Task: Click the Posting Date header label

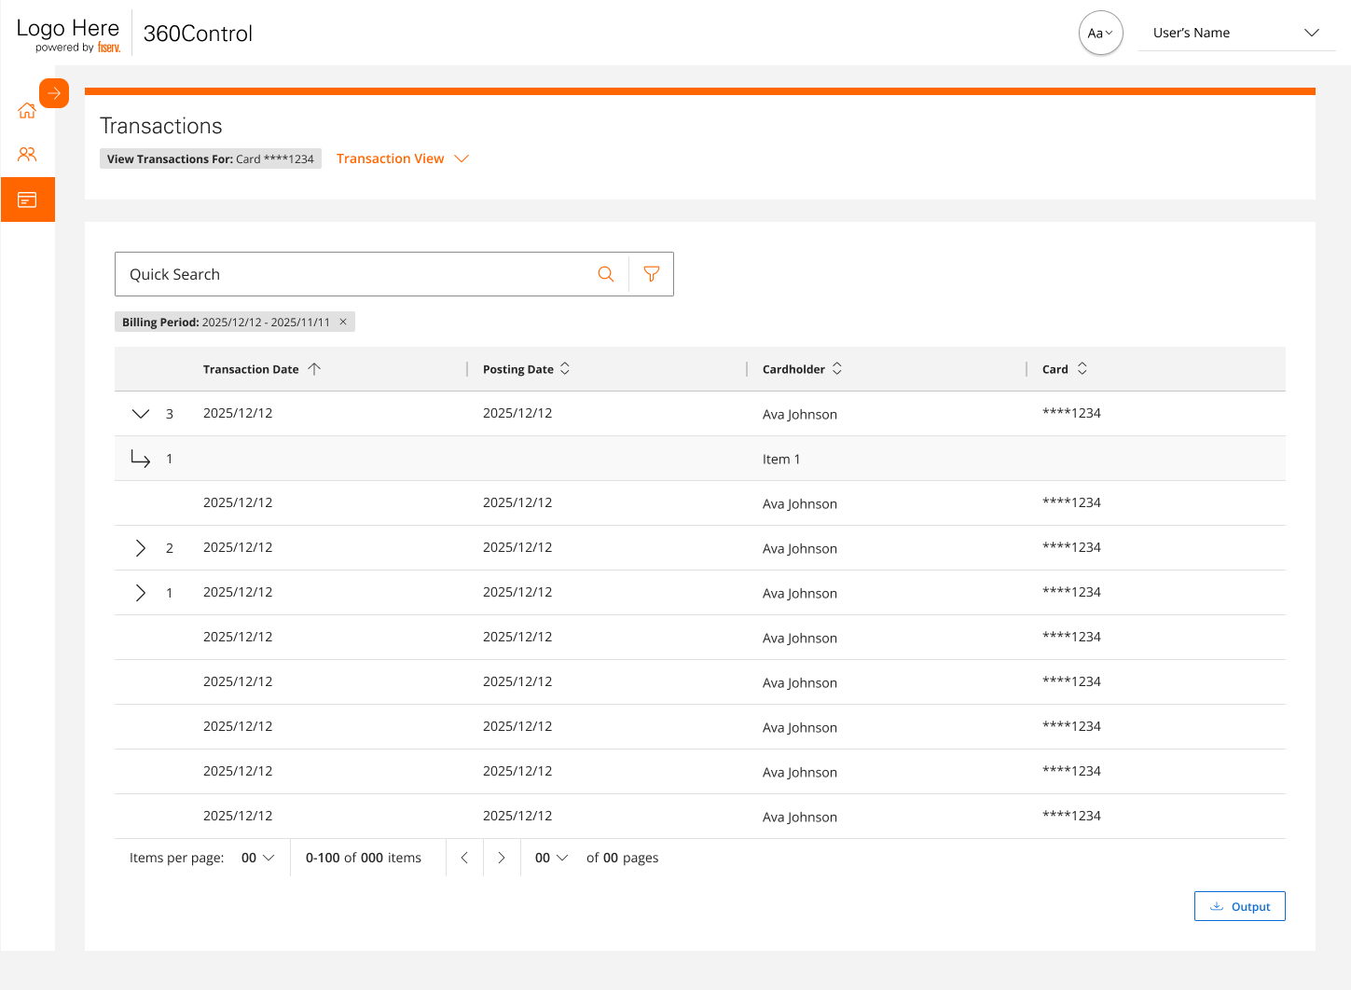Action: click(518, 369)
